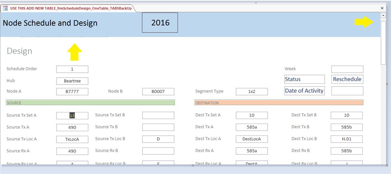Click the green SOURCE section bar
Screen dimensions: 391x174
tap(90, 102)
